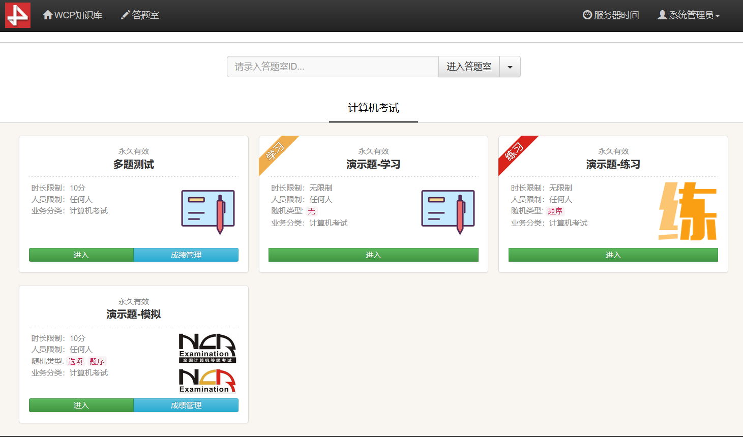743x437 pixels.
Task: Click the NCR Examination logo image
Action: tap(207, 363)
